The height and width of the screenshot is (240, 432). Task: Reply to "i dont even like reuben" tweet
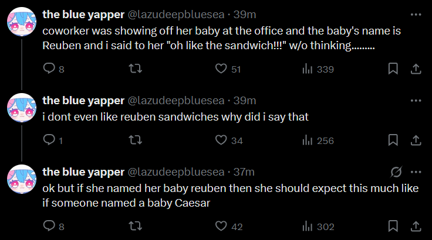49,140
